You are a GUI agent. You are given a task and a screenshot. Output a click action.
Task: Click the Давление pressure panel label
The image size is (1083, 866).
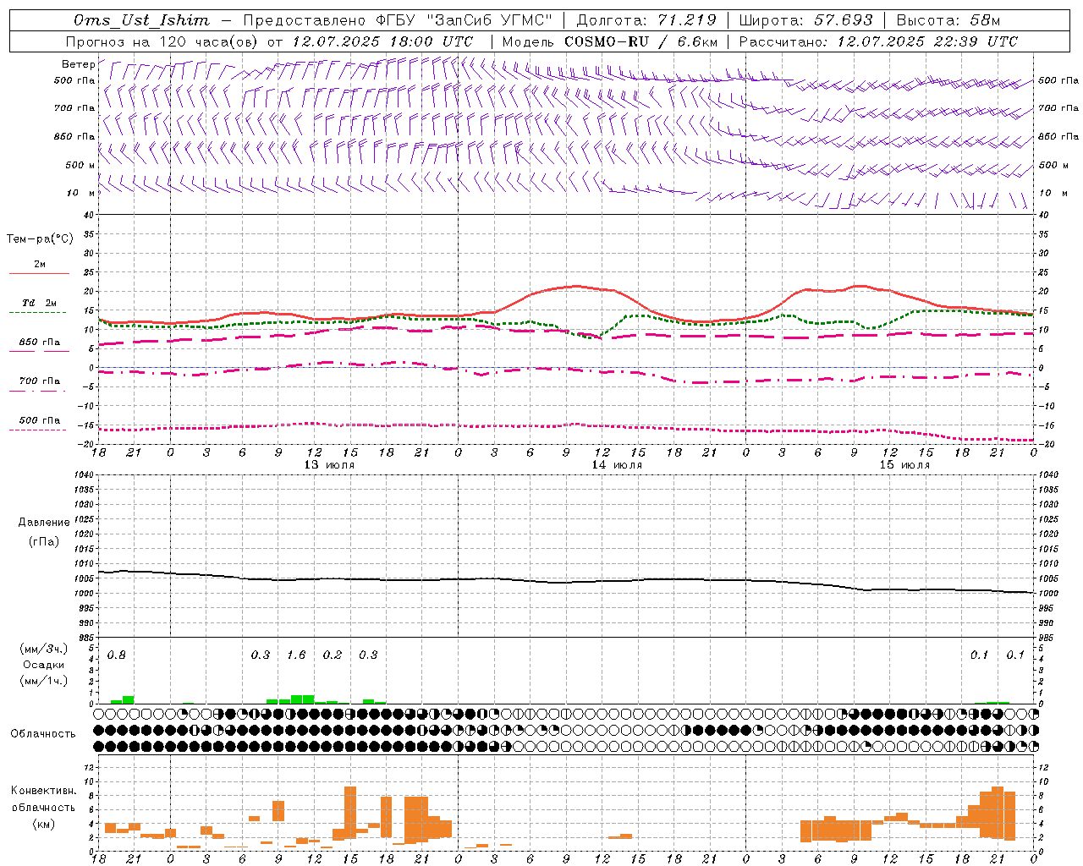[44, 523]
